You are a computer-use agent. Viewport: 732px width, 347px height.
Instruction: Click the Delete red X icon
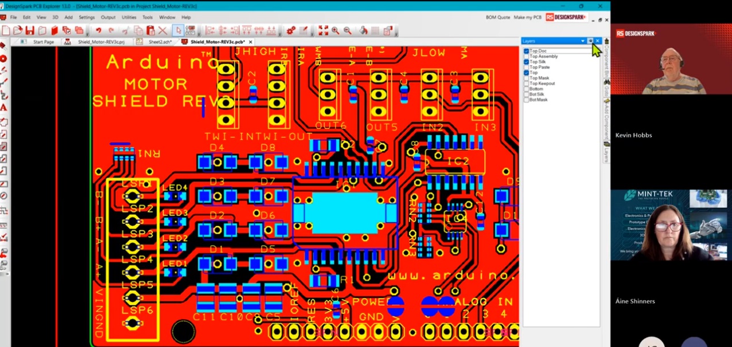click(x=163, y=30)
